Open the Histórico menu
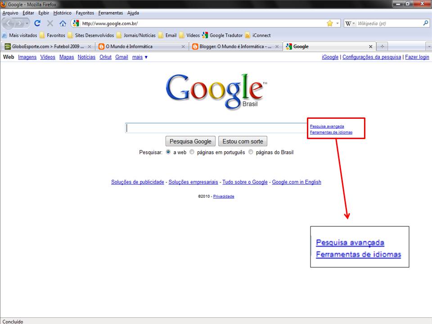 pos(62,13)
